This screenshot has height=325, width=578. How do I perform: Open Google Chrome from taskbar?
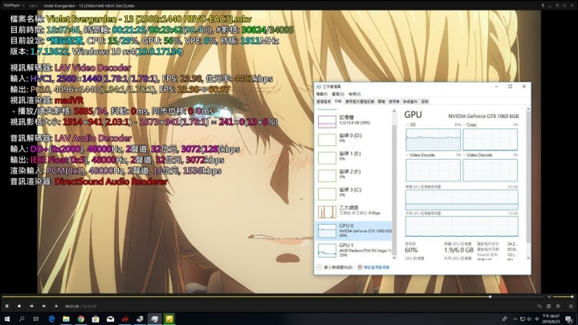coord(81,319)
